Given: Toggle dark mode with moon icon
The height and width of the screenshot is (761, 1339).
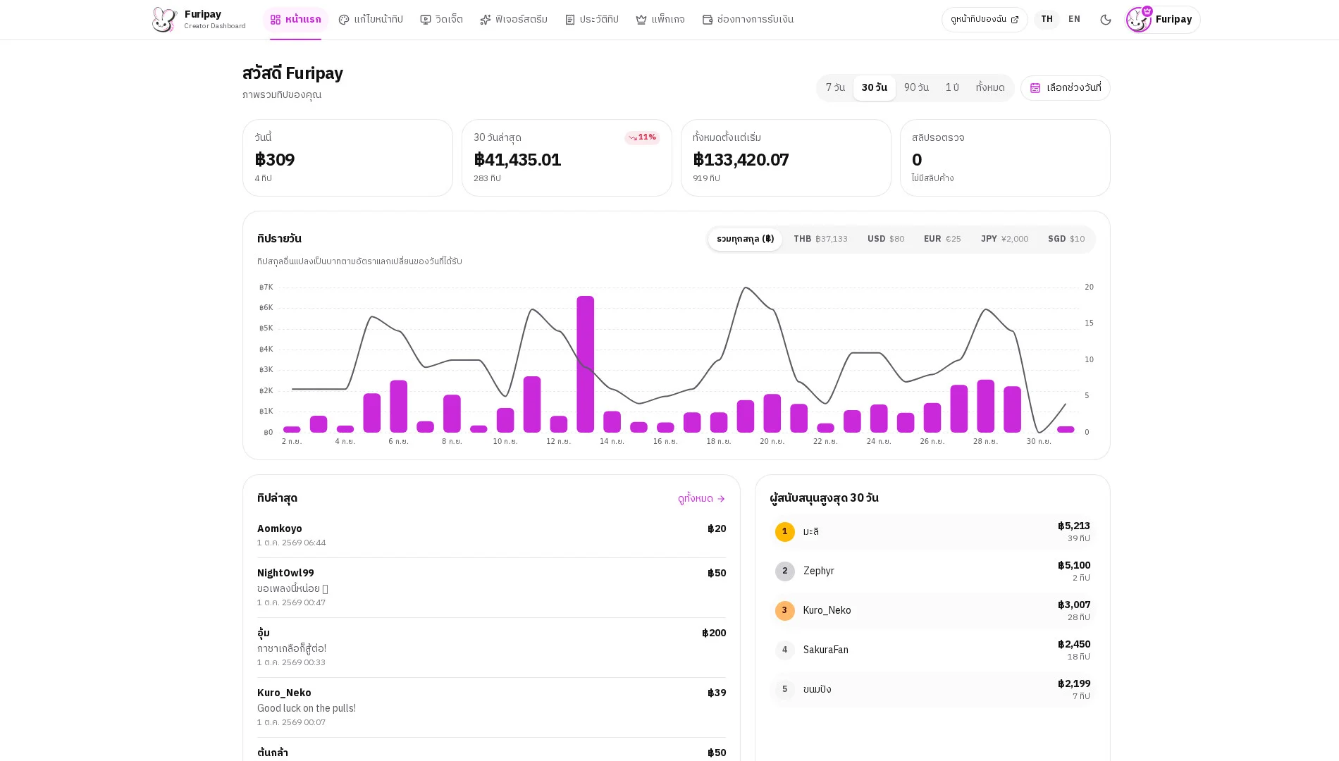Looking at the screenshot, I should click(1106, 20).
